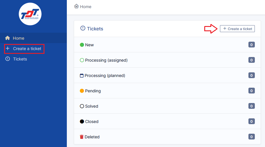Click the black Closed status dot
265x147 pixels.
point(82,122)
